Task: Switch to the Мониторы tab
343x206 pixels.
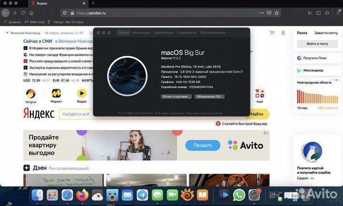Action: coord(141,32)
